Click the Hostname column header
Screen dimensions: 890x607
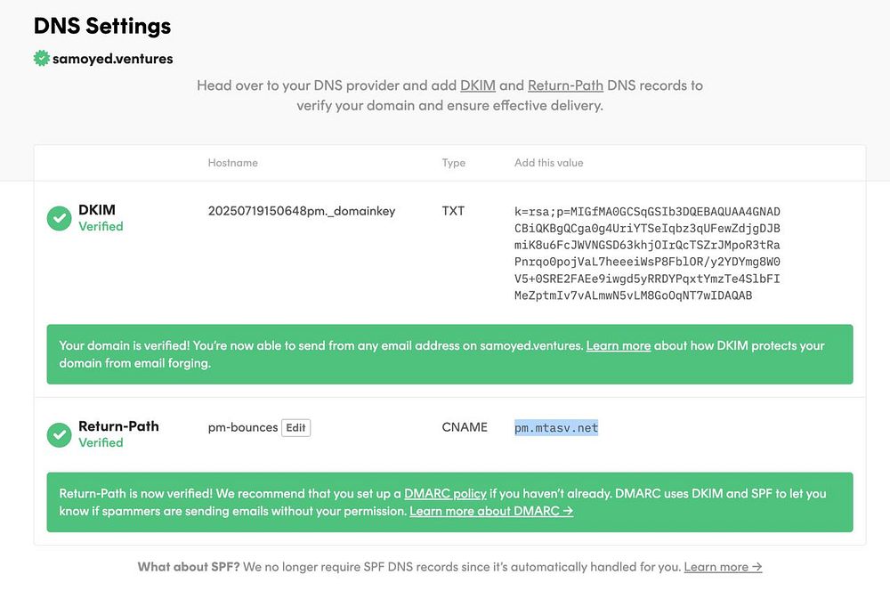tap(232, 163)
